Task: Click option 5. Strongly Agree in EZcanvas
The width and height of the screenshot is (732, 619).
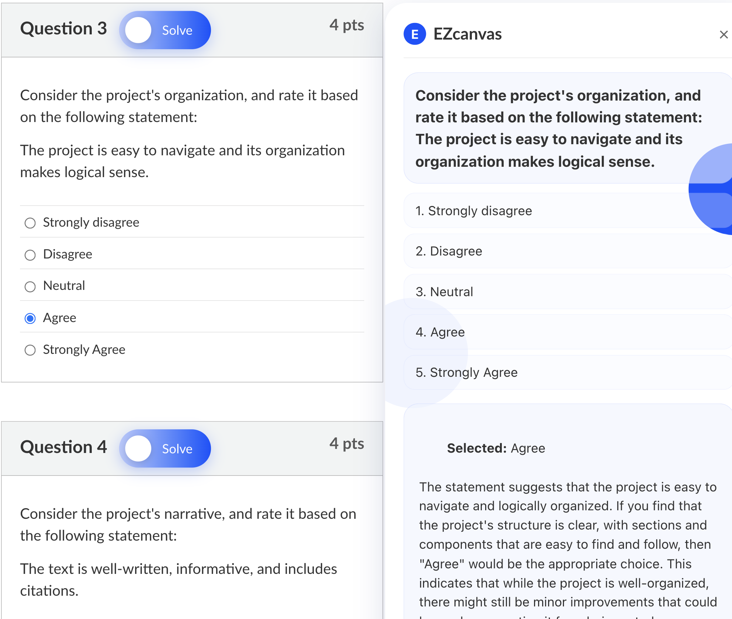Action: tap(568, 372)
